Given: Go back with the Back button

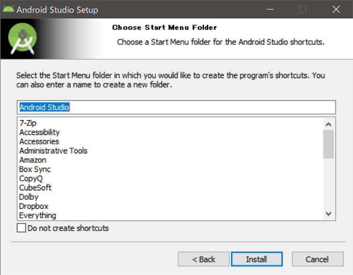Looking at the screenshot, I should 204,259.
